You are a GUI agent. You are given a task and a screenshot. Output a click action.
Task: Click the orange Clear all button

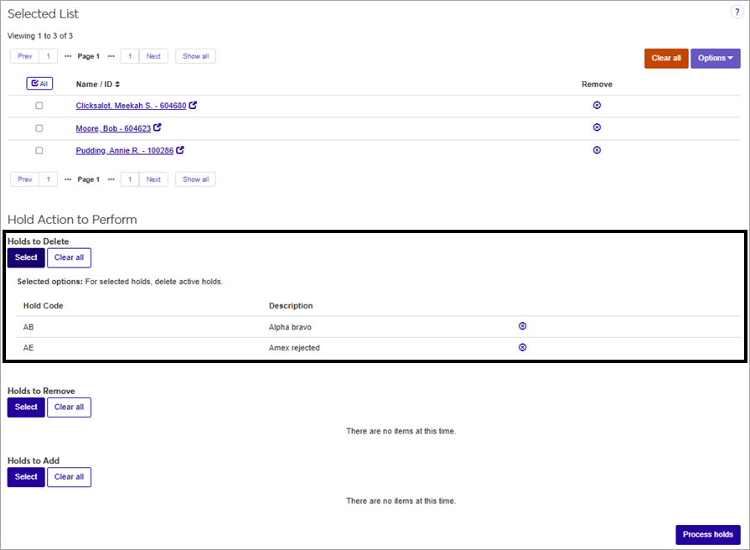pos(666,59)
